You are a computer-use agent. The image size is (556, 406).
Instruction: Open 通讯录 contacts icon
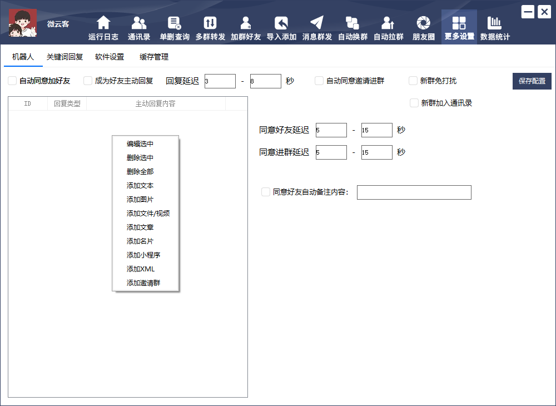(x=139, y=23)
